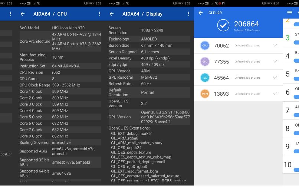
Task: Select Screen Size 67 mm × 140 mm
Action: [x=157, y=45]
